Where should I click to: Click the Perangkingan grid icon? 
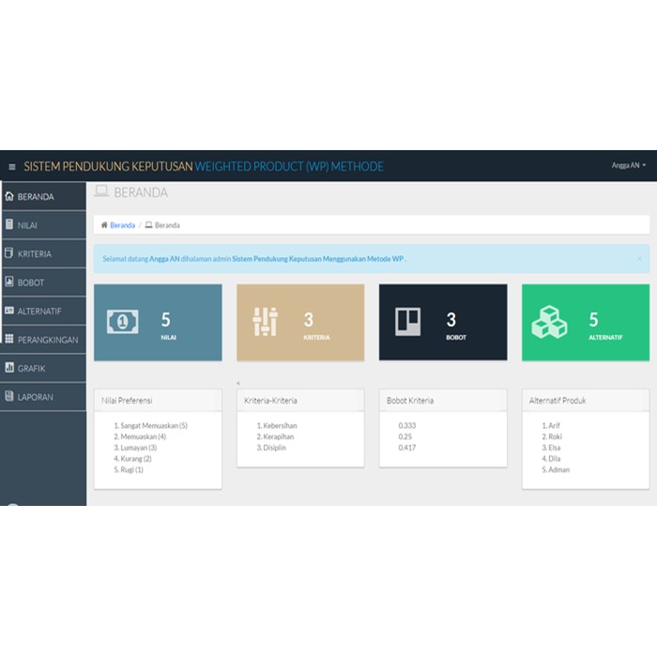click(x=9, y=339)
